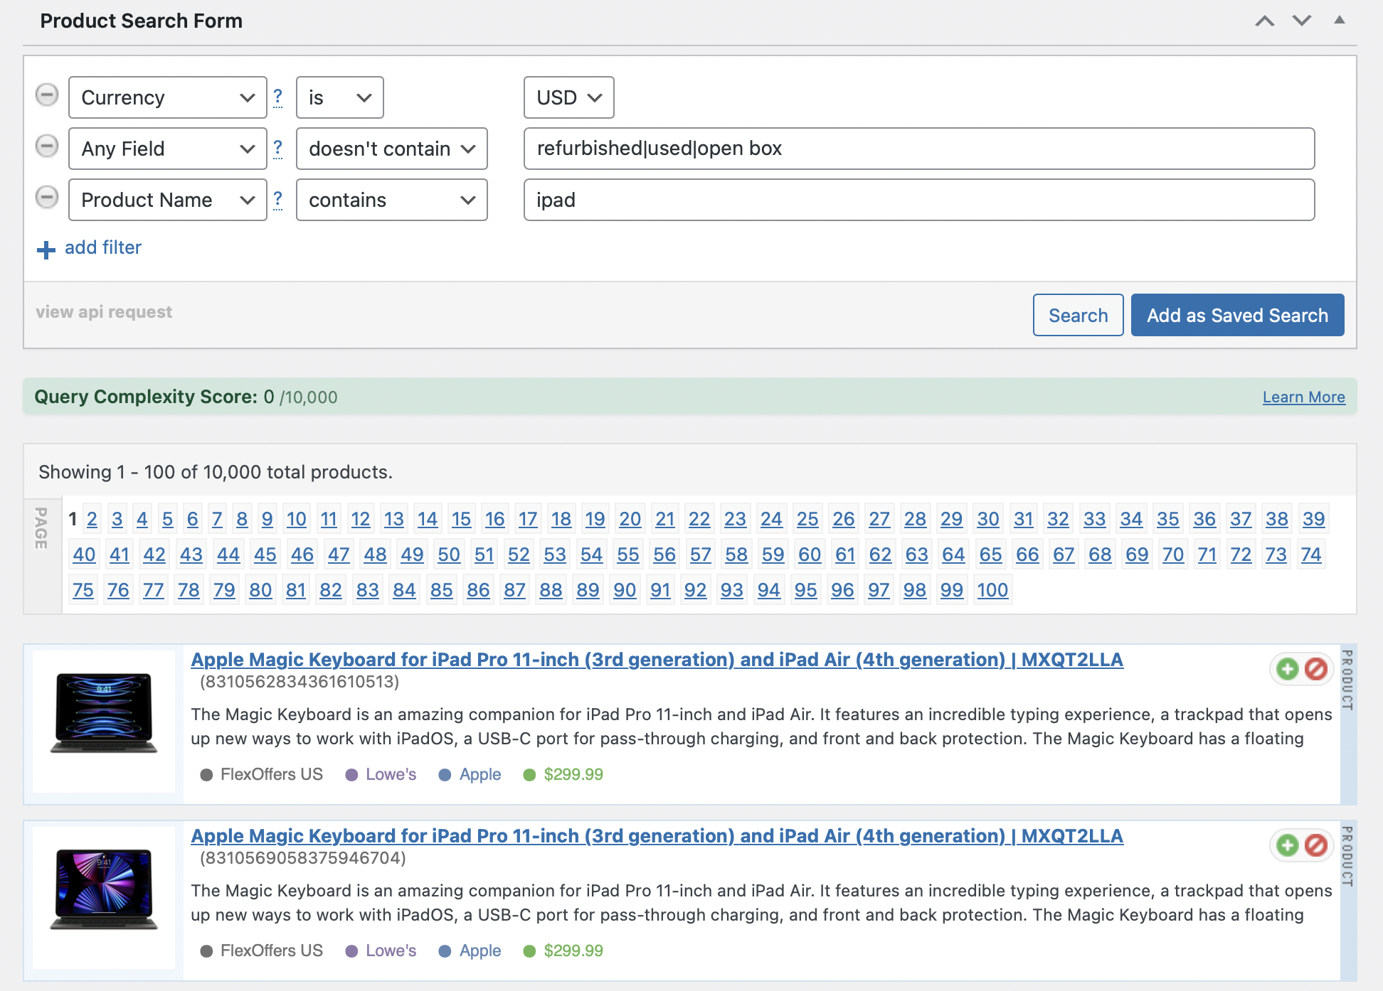Go to results page 74
The width and height of the screenshot is (1383, 991).
tap(1311, 555)
